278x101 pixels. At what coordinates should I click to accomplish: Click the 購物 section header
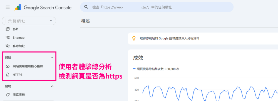8,86
